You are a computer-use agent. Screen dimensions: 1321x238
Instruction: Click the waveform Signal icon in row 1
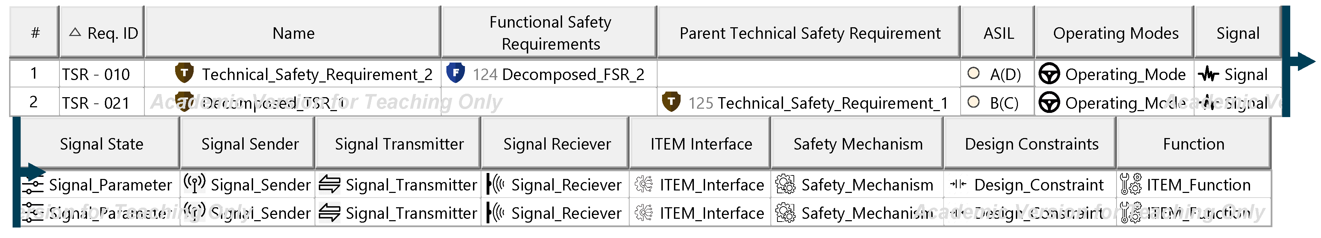(x=1209, y=74)
